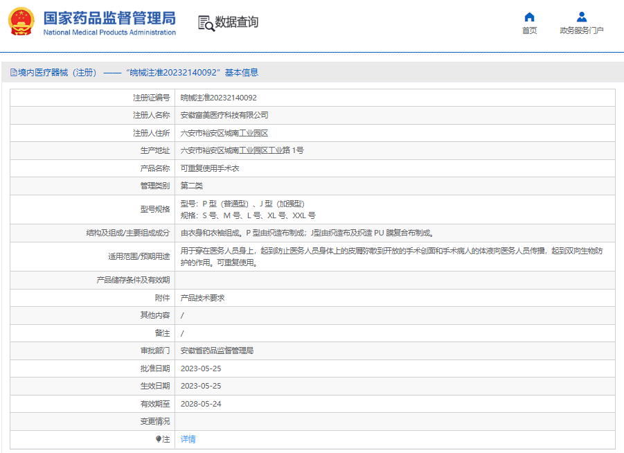The width and height of the screenshot is (624, 453).
Task: Click the 生效日期 label
Action: [155, 386]
